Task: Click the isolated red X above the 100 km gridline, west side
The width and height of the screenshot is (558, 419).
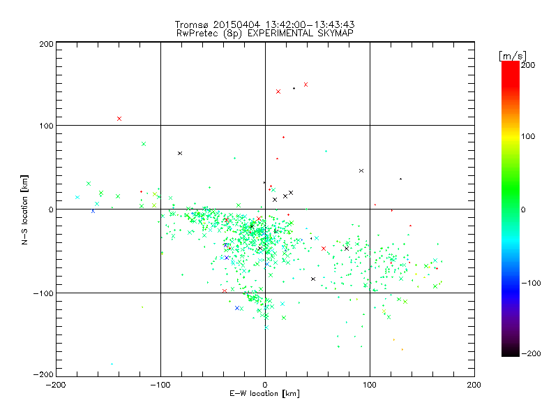Action: [x=119, y=119]
